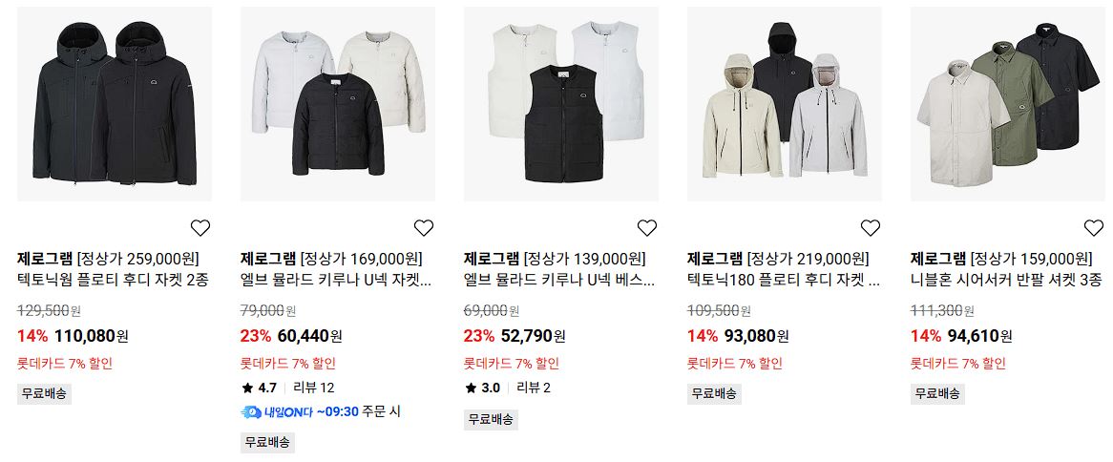View the 리뷰 2 reviews link
The image size is (1113, 462).
coord(533,388)
